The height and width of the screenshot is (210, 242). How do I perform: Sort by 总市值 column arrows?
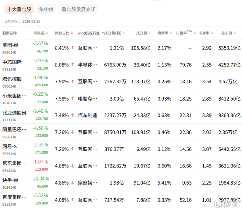point(235,33)
